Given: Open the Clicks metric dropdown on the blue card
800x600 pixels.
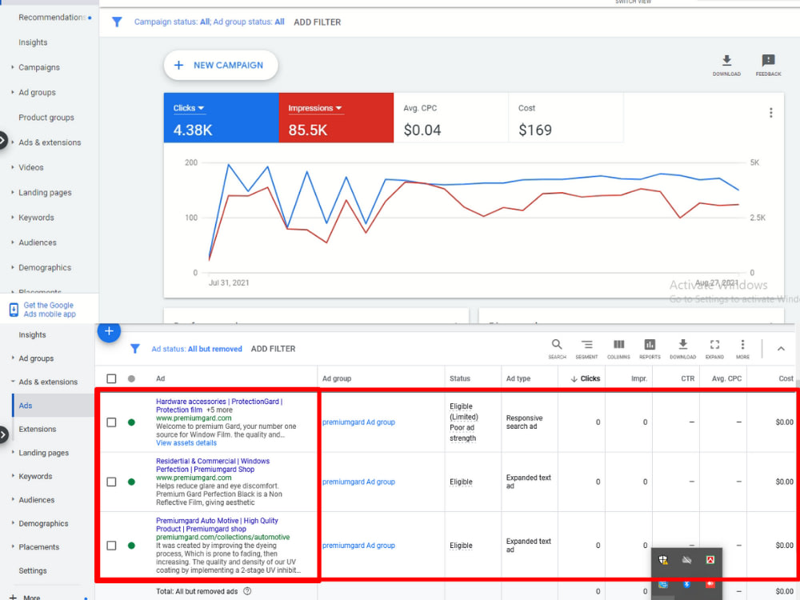Looking at the screenshot, I should (x=188, y=108).
